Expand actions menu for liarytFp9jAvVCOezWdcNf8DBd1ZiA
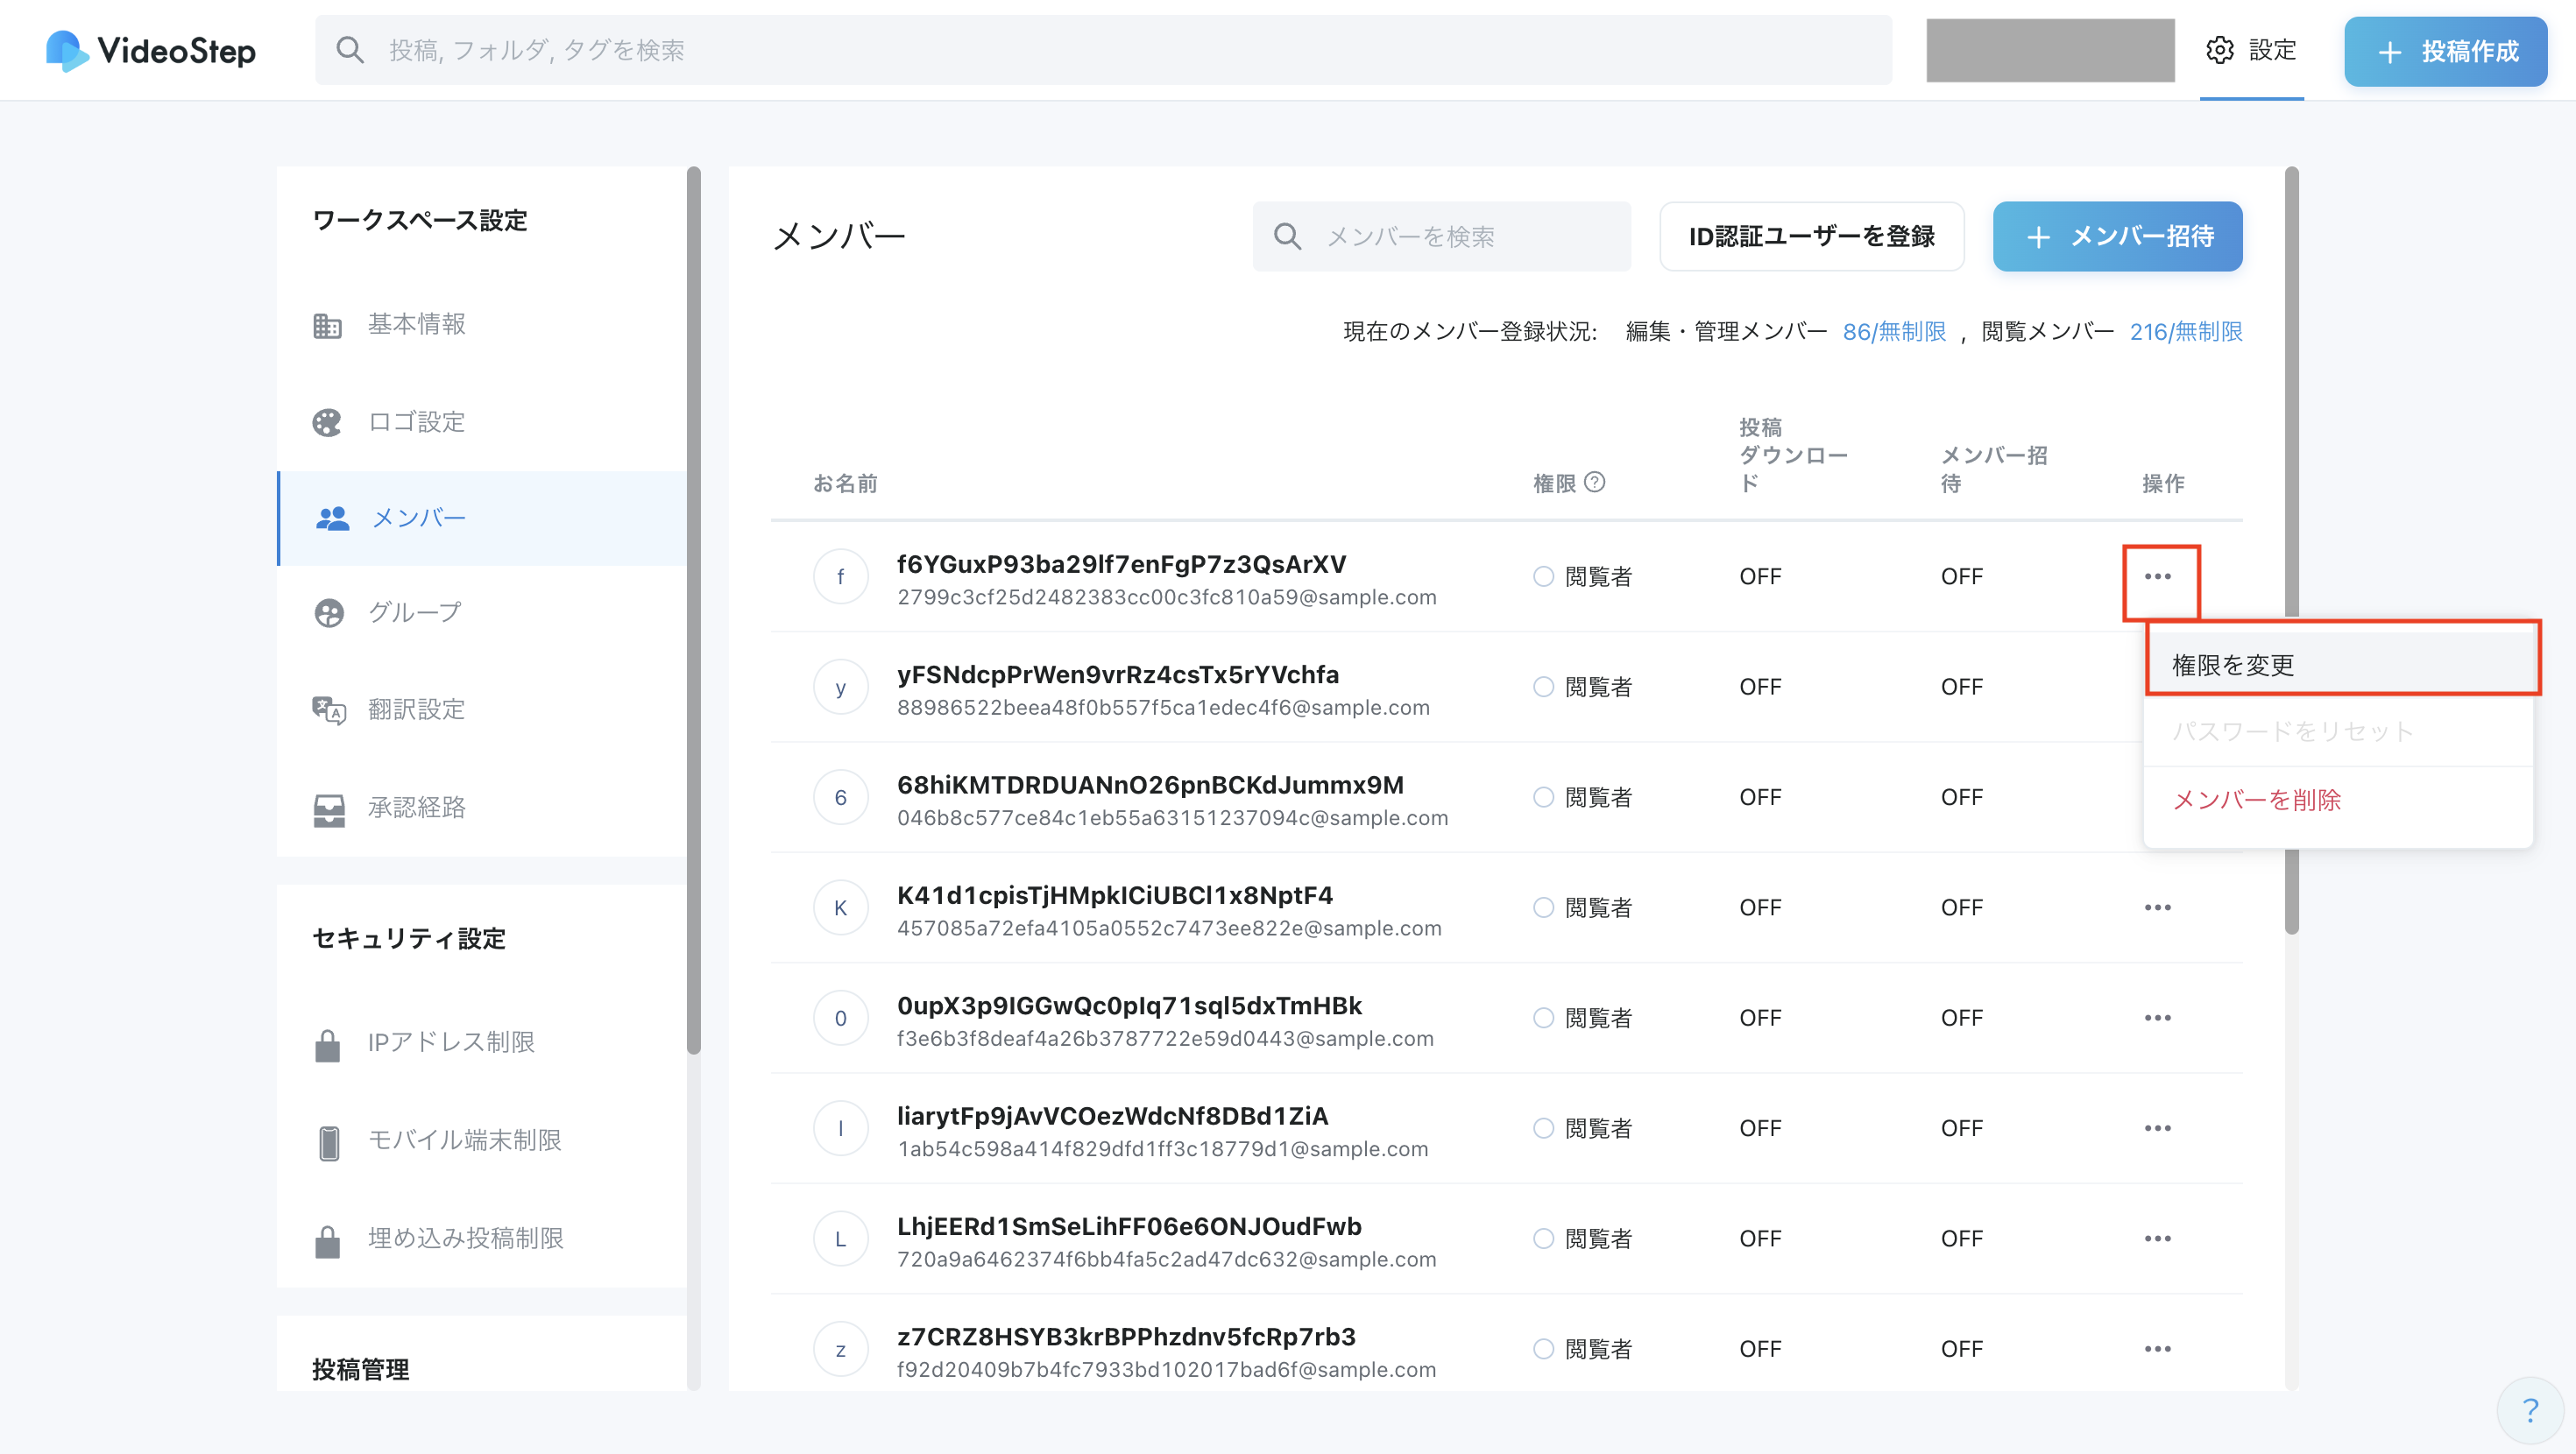This screenshot has width=2576, height=1454. (x=2157, y=1128)
